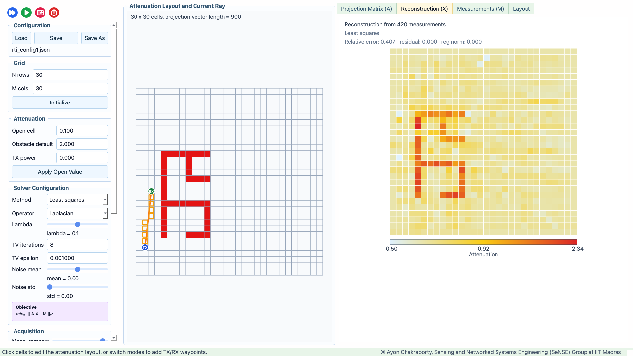Screen dimensions: 633x356
Task: Click the 'mean = 0.00' value label
Action: 63,278
